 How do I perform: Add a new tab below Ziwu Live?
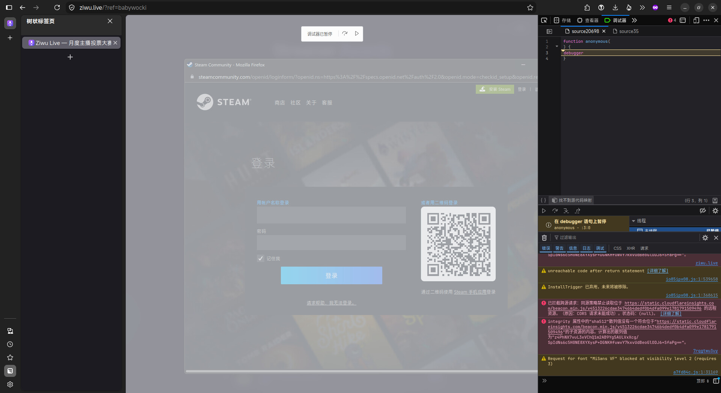(70, 57)
